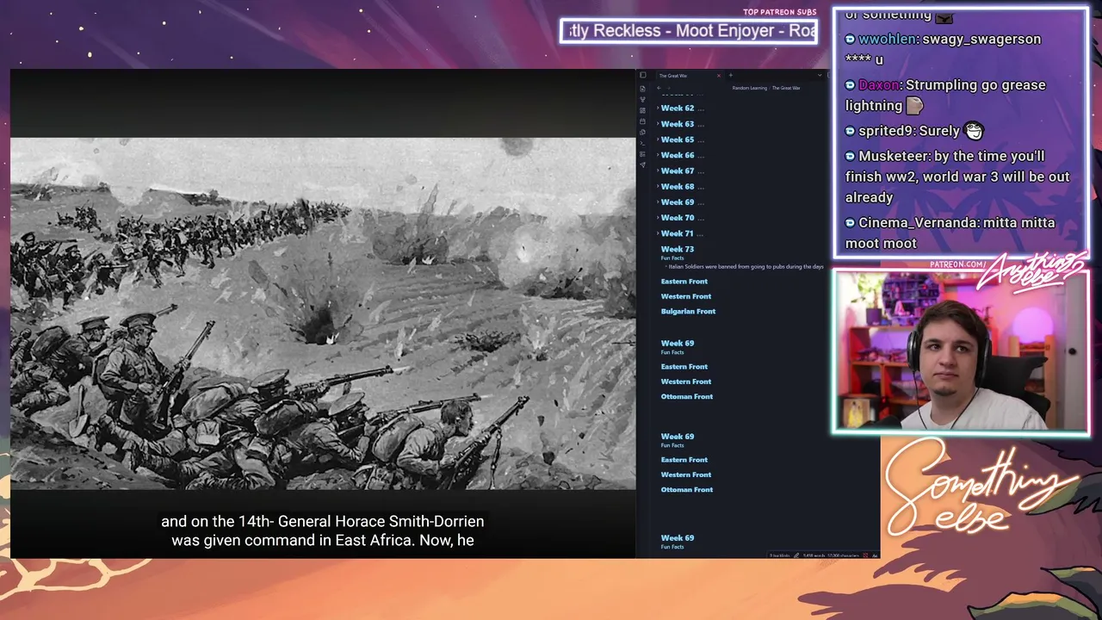
Task: Click Fun Facts under Week 73
Action: click(672, 258)
